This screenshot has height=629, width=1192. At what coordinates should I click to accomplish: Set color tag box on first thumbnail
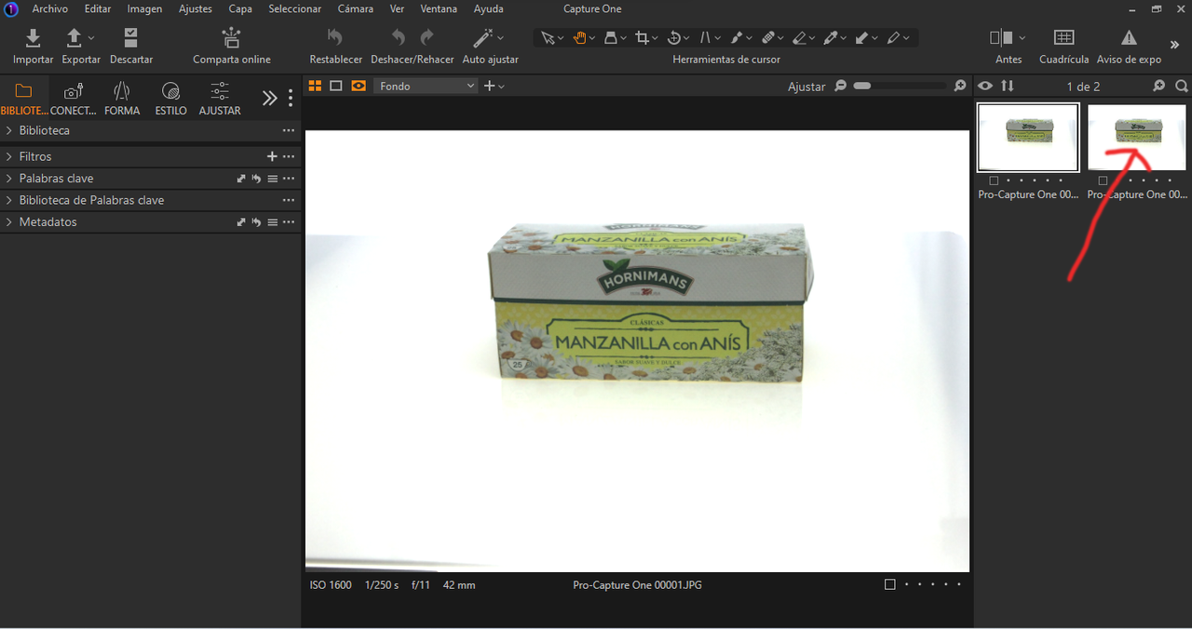coord(994,181)
